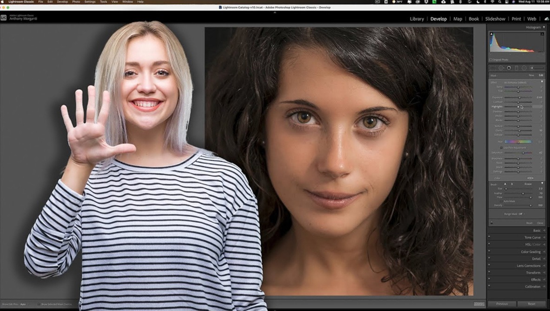Click the Reset button at bottom right
550x311 pixels.
click(531, 304)
